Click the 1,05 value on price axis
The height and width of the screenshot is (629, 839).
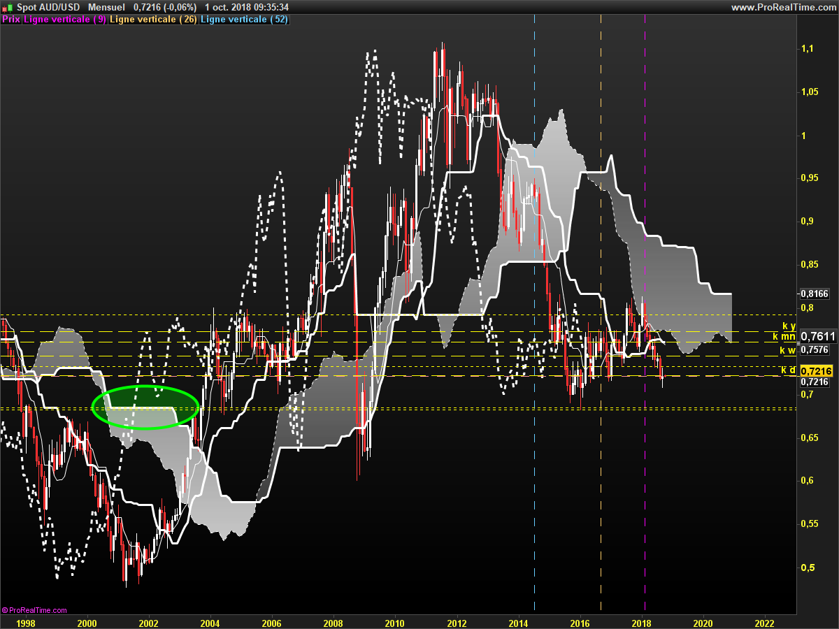coord(810,92)
